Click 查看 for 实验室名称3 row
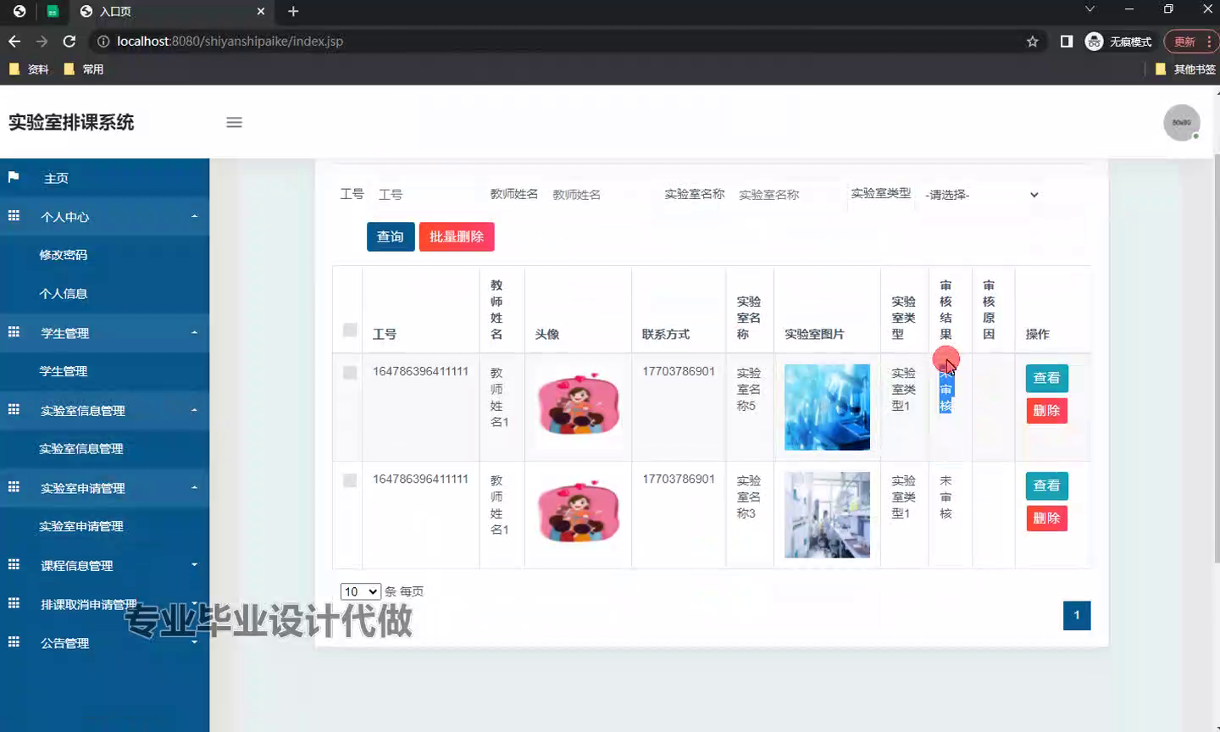This screenshot has height=732, width=1220. 1046,485
